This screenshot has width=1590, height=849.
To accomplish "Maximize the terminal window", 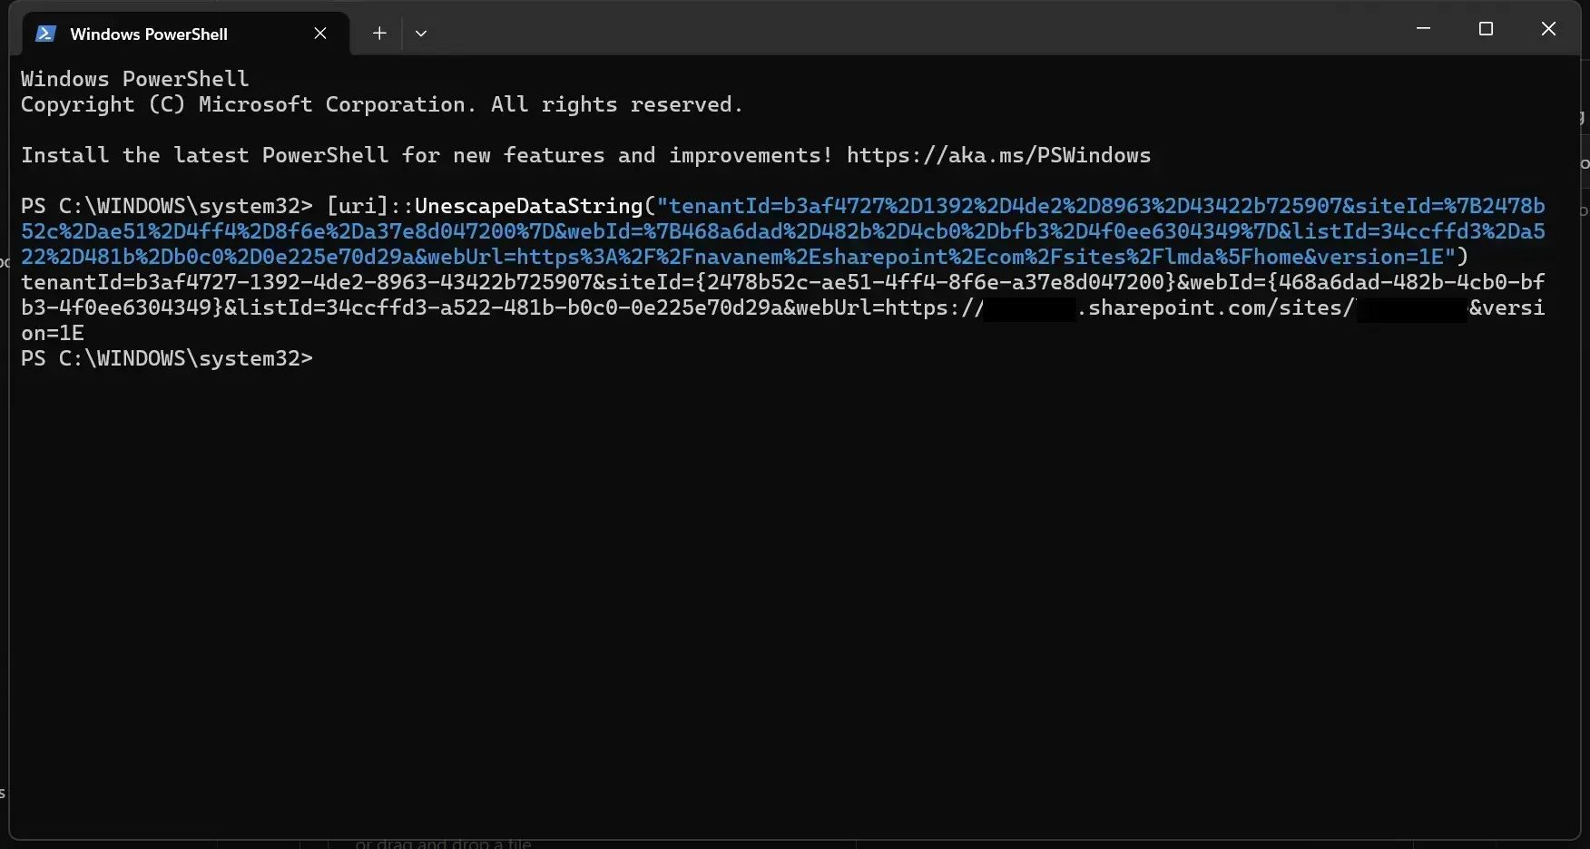I will tap(1486, 29).
